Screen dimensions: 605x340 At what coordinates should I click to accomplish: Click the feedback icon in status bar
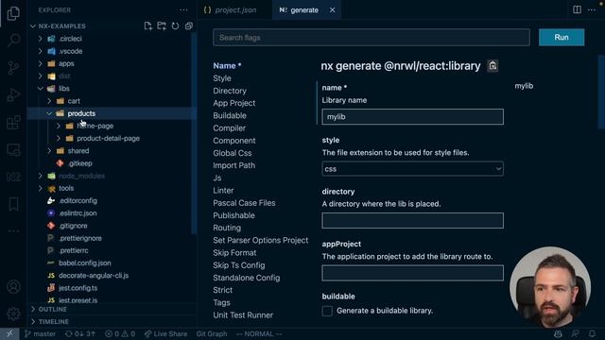pyautogui.click(x=575, y=333)
